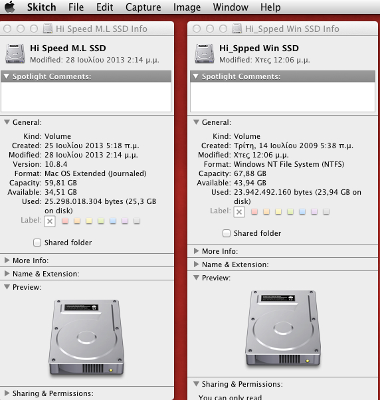Viewport: 380px width, 400px height.
Task: Collapse General section in Hi Speed M.L SSD window
Action: [x=7, y=122]
